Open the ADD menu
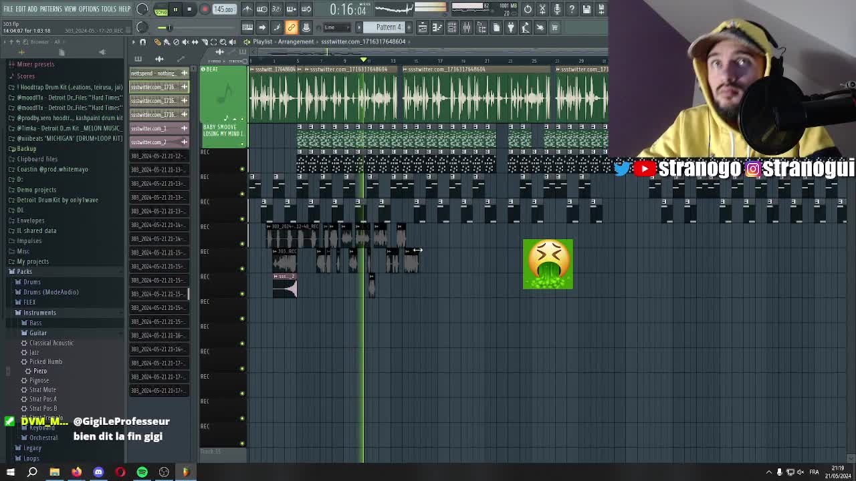 [x=32, y=9]
